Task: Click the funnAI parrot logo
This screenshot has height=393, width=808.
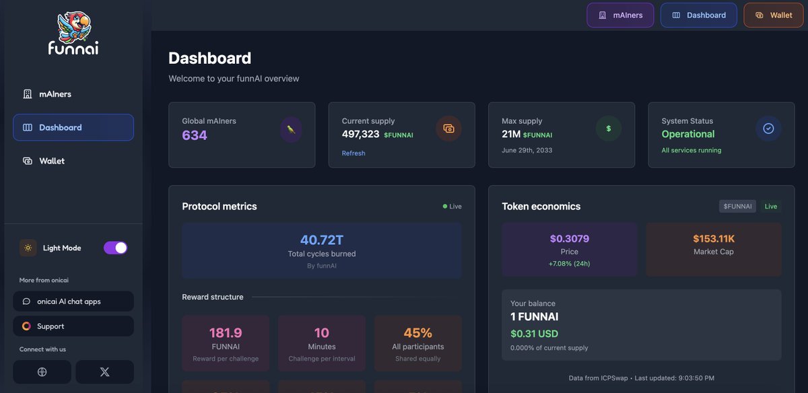Action: click(73, 34)
